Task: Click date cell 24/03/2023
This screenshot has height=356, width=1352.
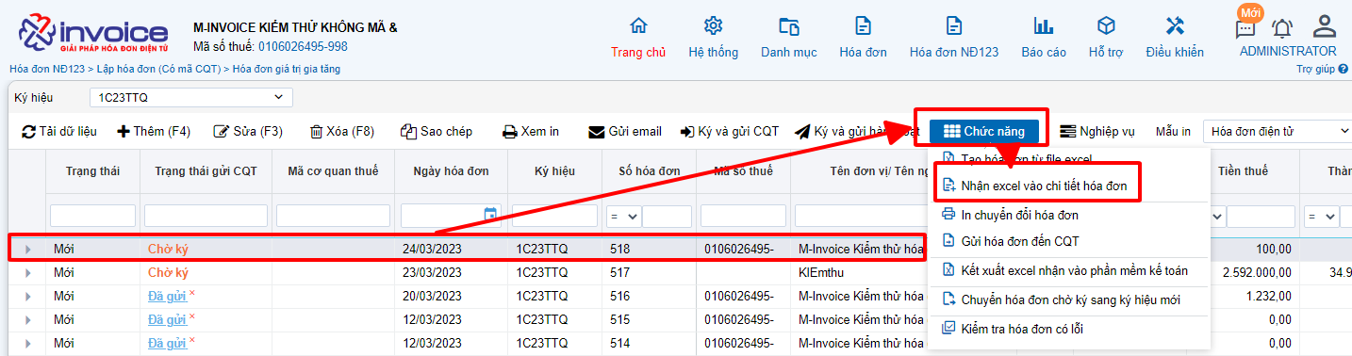Action: click(x=432, y=249)
